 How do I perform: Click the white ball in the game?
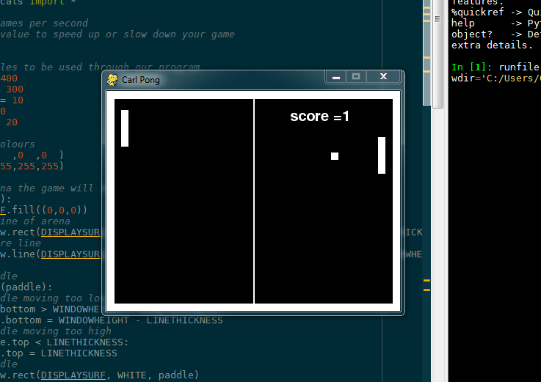335,156
